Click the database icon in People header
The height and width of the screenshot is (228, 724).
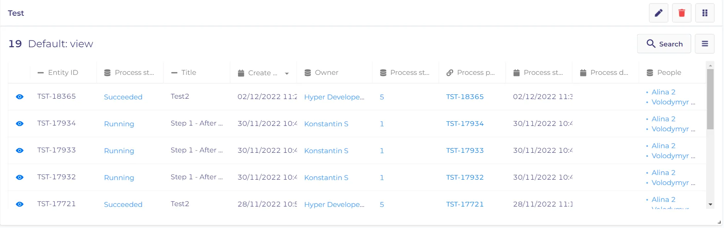[650, 73]
